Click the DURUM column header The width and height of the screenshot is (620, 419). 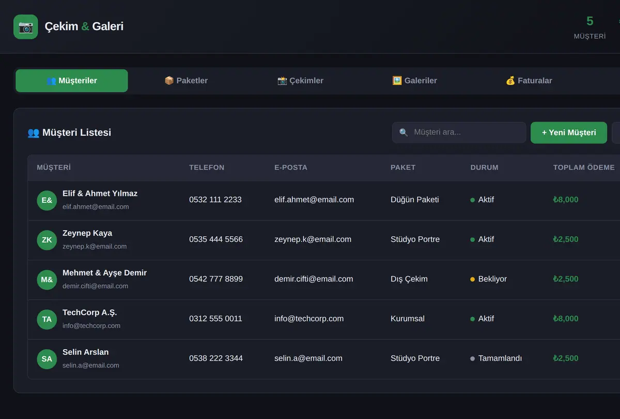pyautogui.click(x=485, y=167)
